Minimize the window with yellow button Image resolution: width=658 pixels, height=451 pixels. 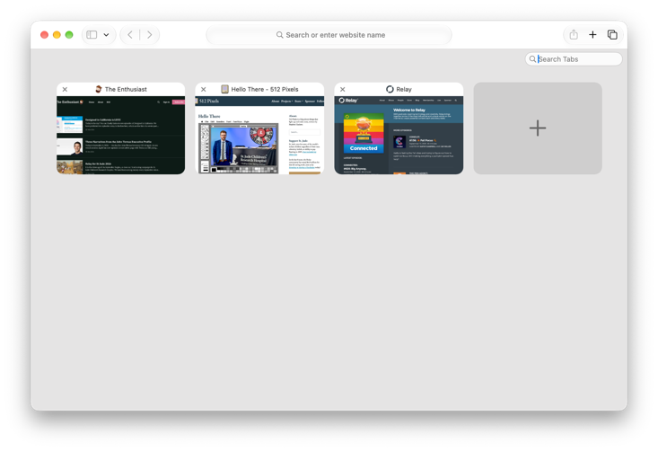pos(57,35)
